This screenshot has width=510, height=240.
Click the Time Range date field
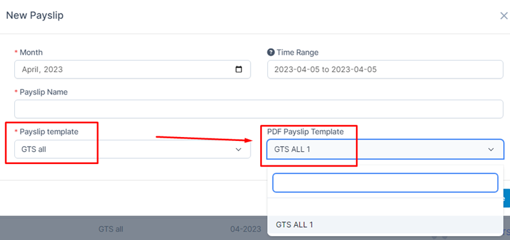tap(385, 69)
